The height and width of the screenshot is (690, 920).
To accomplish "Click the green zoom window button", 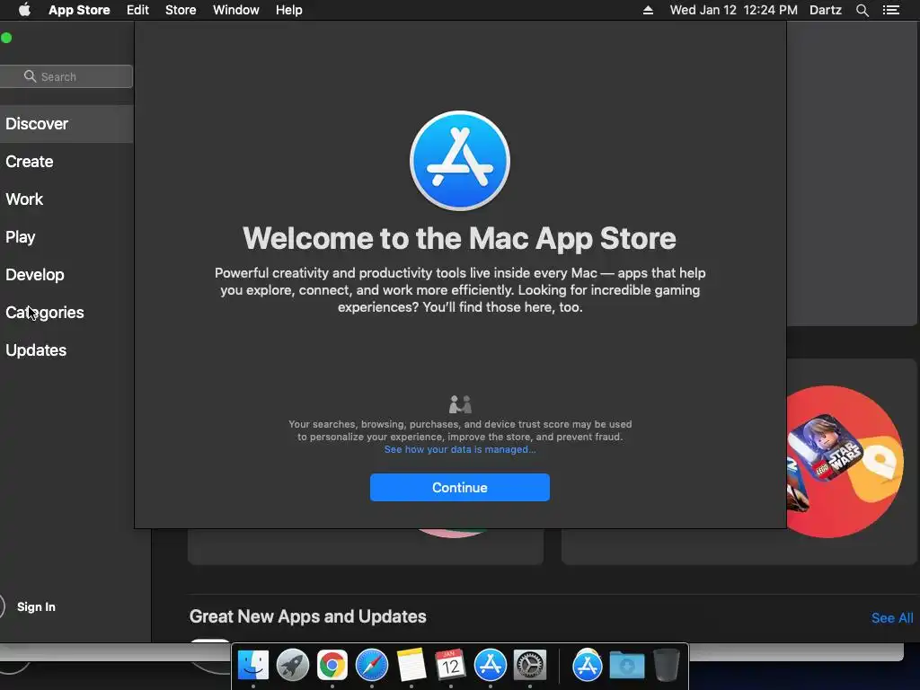I will pos(6,38).
